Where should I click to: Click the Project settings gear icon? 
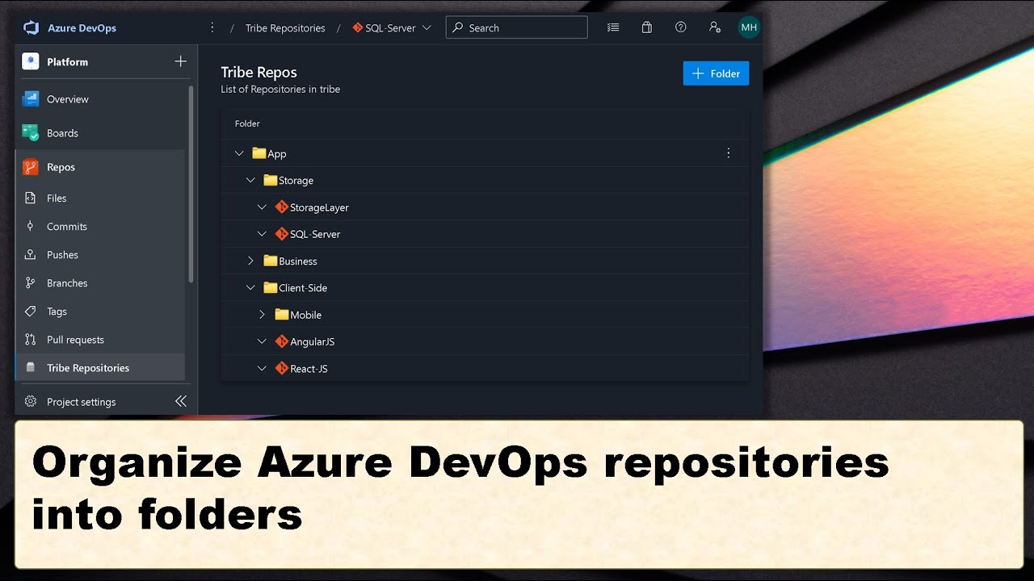[x=31, y=402]
